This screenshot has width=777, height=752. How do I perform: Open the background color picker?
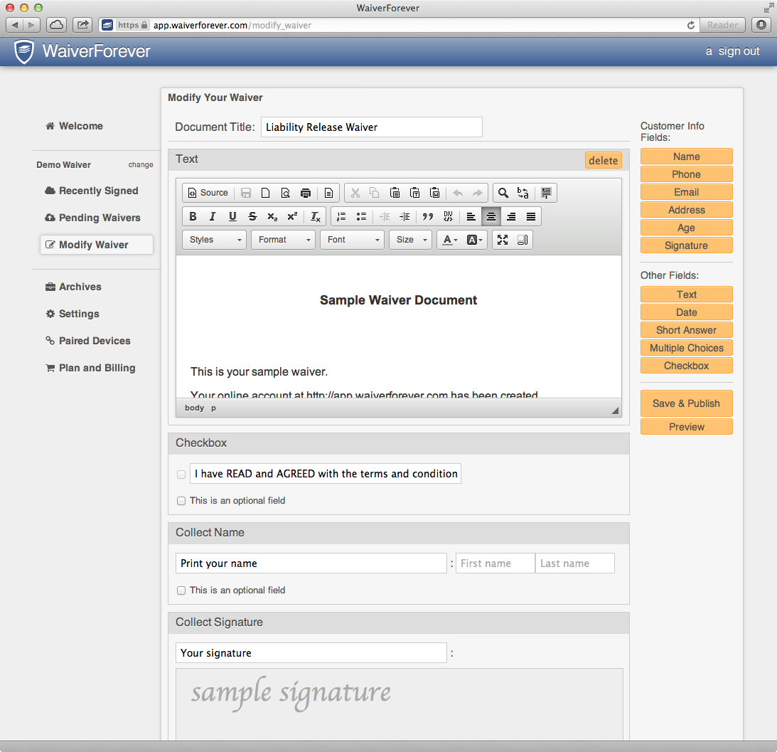pyautogui.click(x=474, y=240)
